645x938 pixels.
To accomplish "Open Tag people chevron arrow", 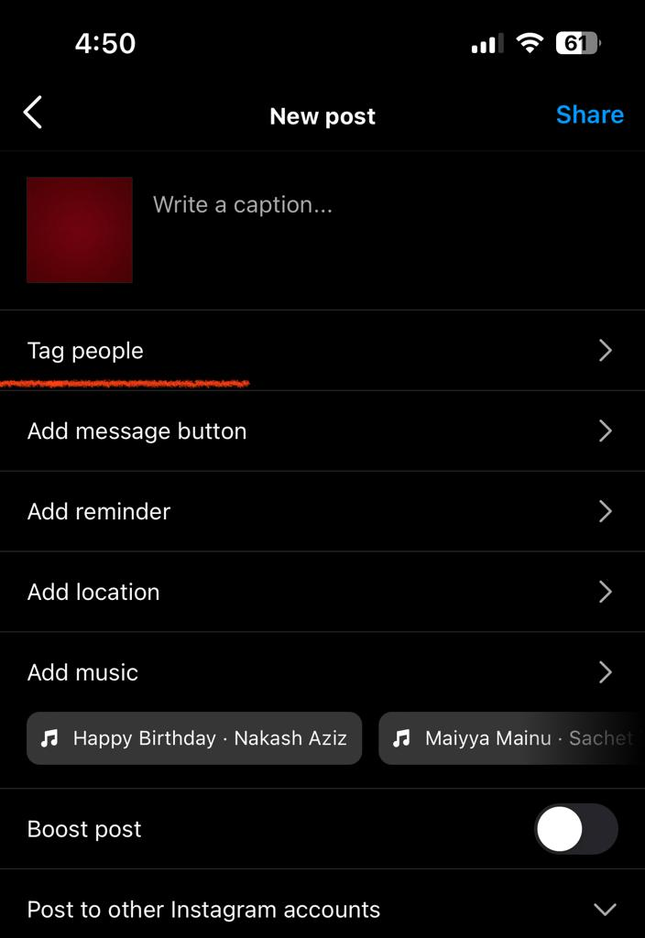I will click(x=606, y=351).
